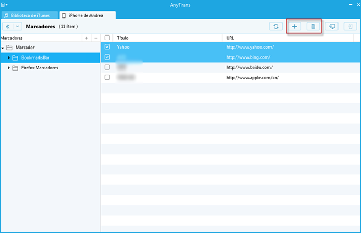Viewport: 361px width, 233px height.
Task: Open the dropdown next to back button
Action: click(17, 27)
